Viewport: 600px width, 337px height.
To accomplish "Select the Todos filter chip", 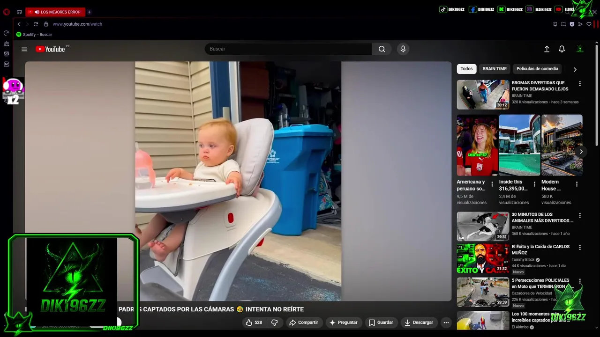I will pyautogui.click(x=466, y=69).
